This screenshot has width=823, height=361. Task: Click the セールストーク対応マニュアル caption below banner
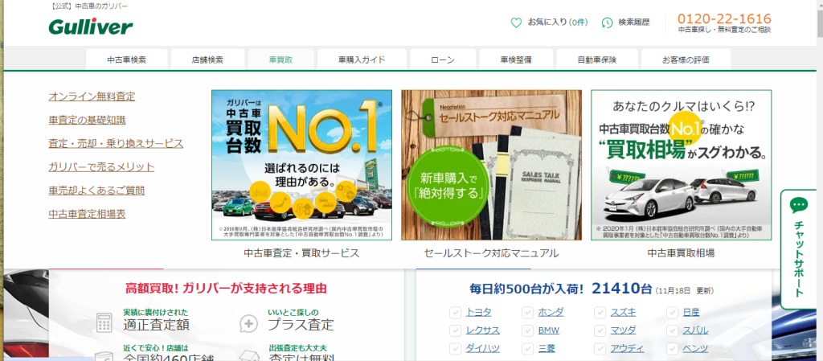[491, 253]
